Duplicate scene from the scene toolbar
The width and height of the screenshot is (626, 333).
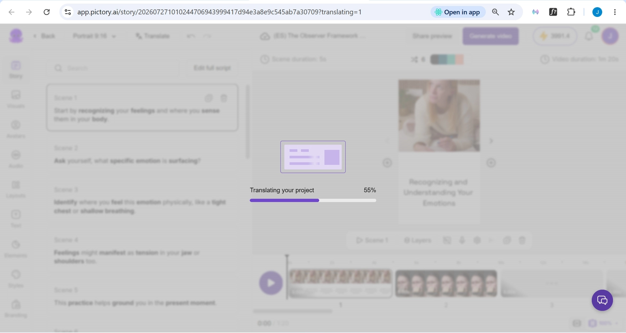pyautogui.click(x=507, y=240)
